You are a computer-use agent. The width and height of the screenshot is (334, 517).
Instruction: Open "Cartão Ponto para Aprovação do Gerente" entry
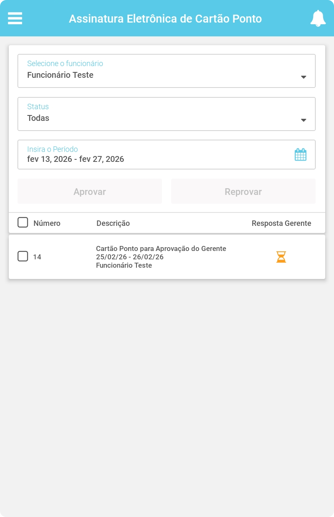(161, 248)
